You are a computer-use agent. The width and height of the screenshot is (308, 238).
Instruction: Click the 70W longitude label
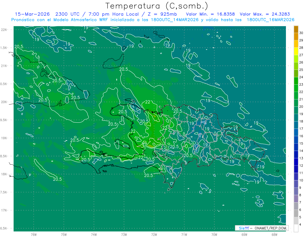(x=214, y=234)
